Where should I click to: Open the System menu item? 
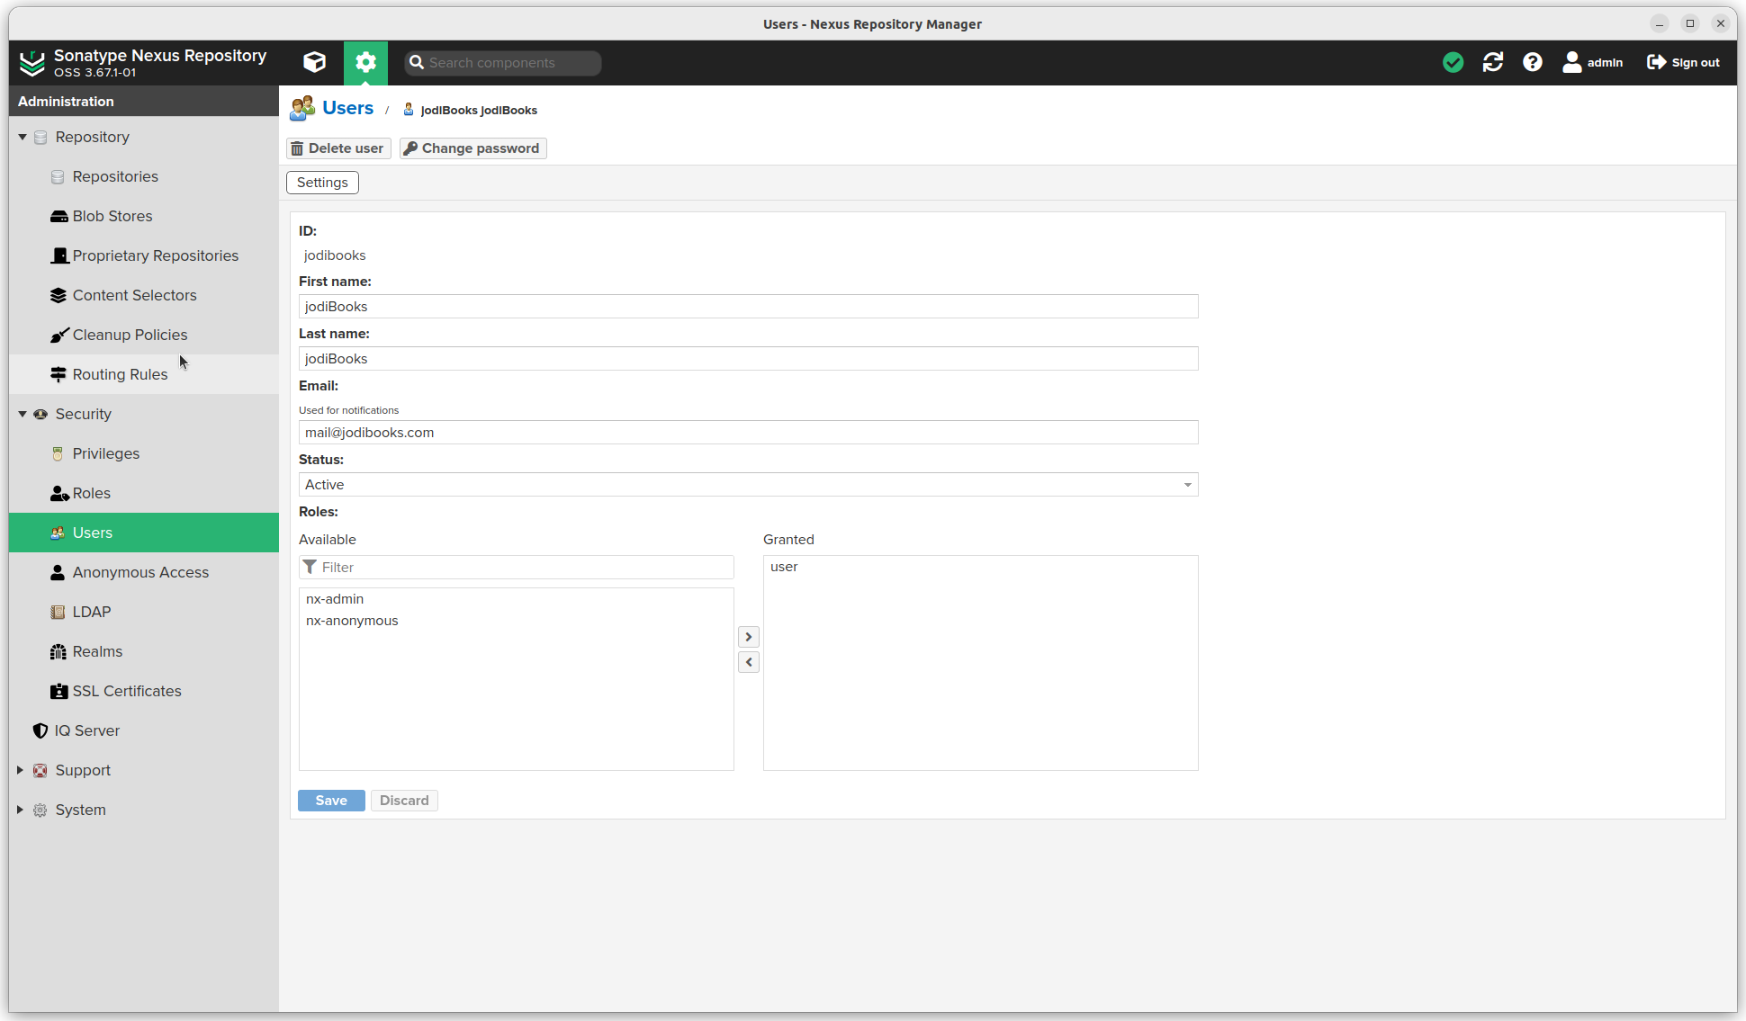tap(144, 810)
